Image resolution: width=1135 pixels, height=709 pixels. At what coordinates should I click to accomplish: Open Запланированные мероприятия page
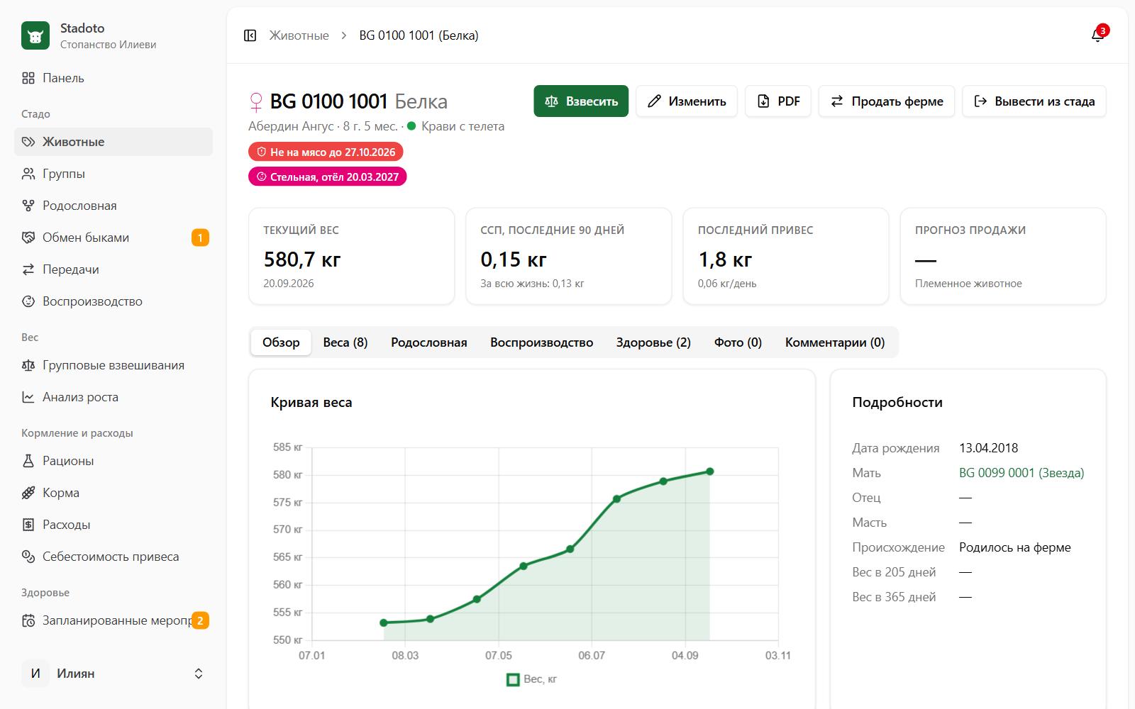[113, 620]
